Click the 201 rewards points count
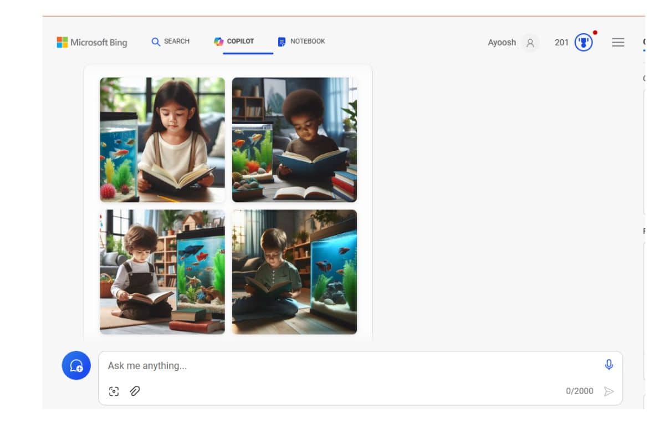 561,43
